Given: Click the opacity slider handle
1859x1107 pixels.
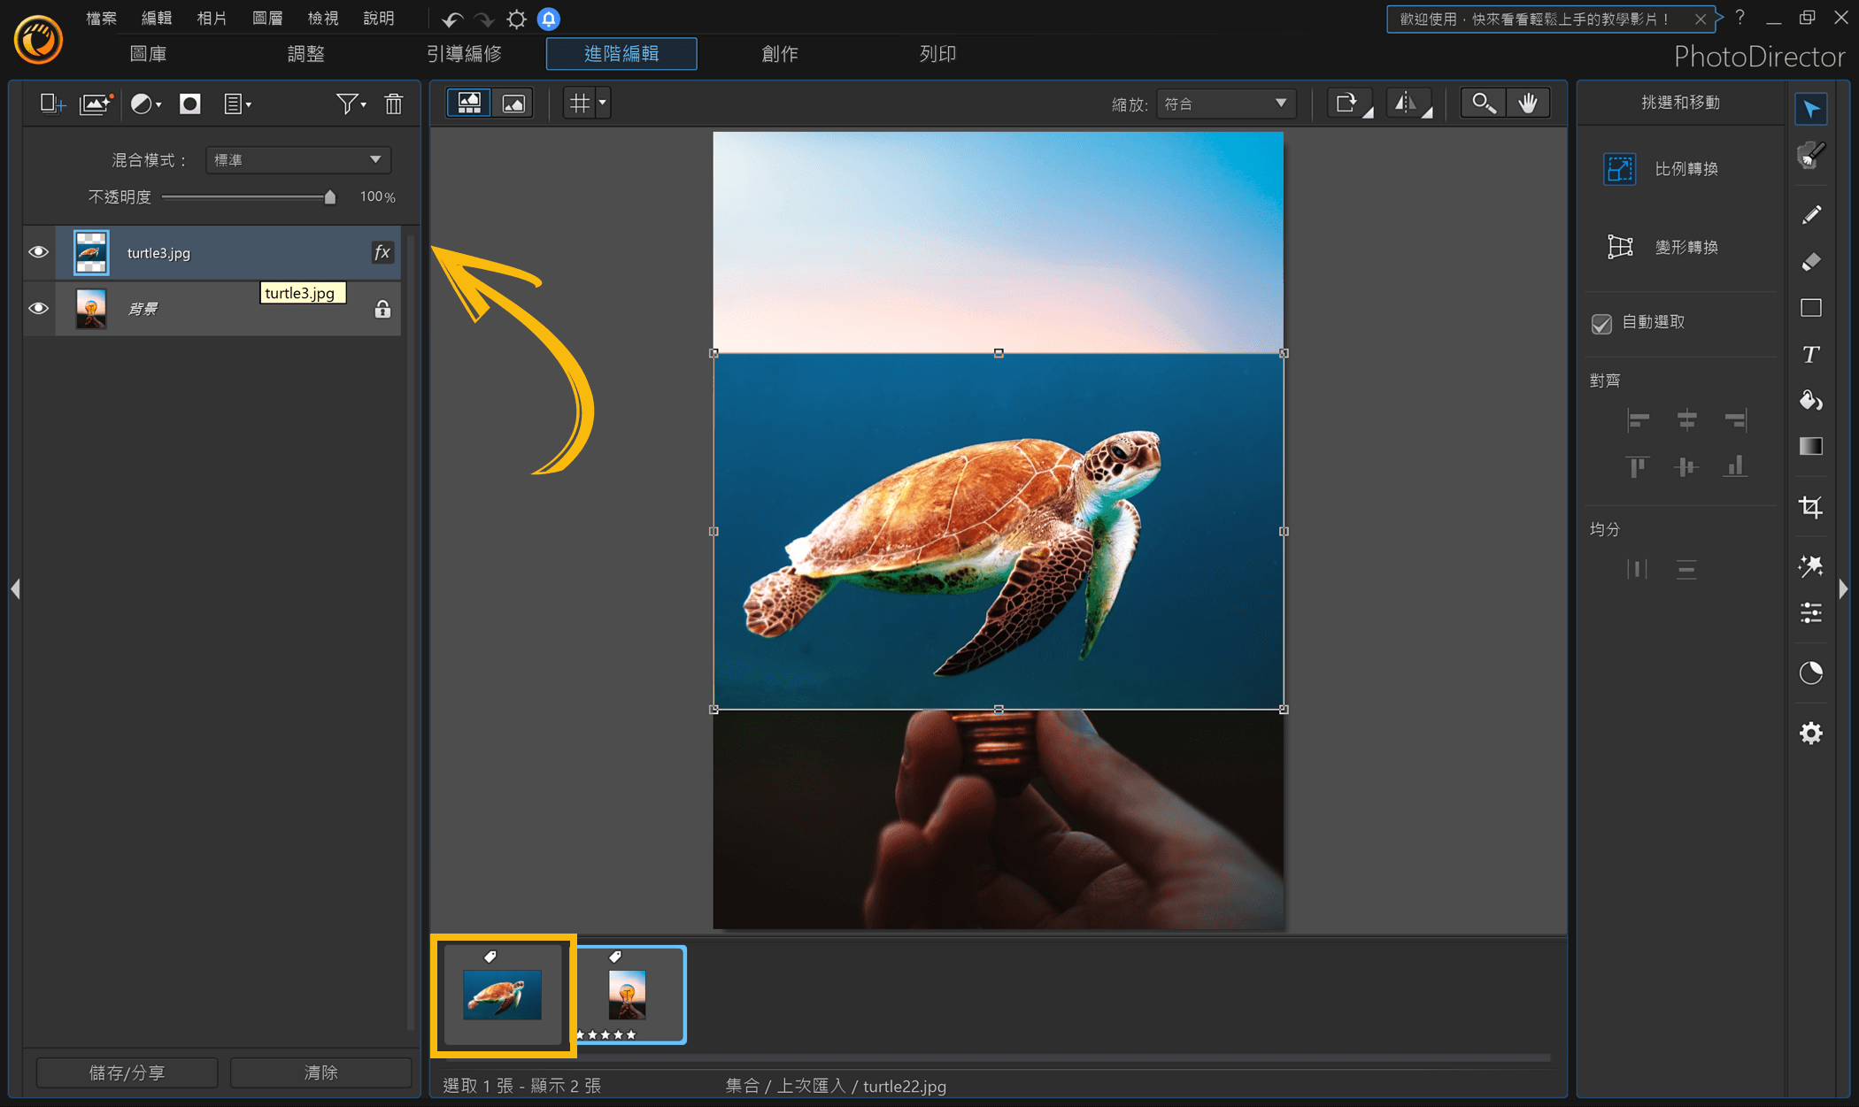Looking at the screenshot, I should (x=329, y=196).
